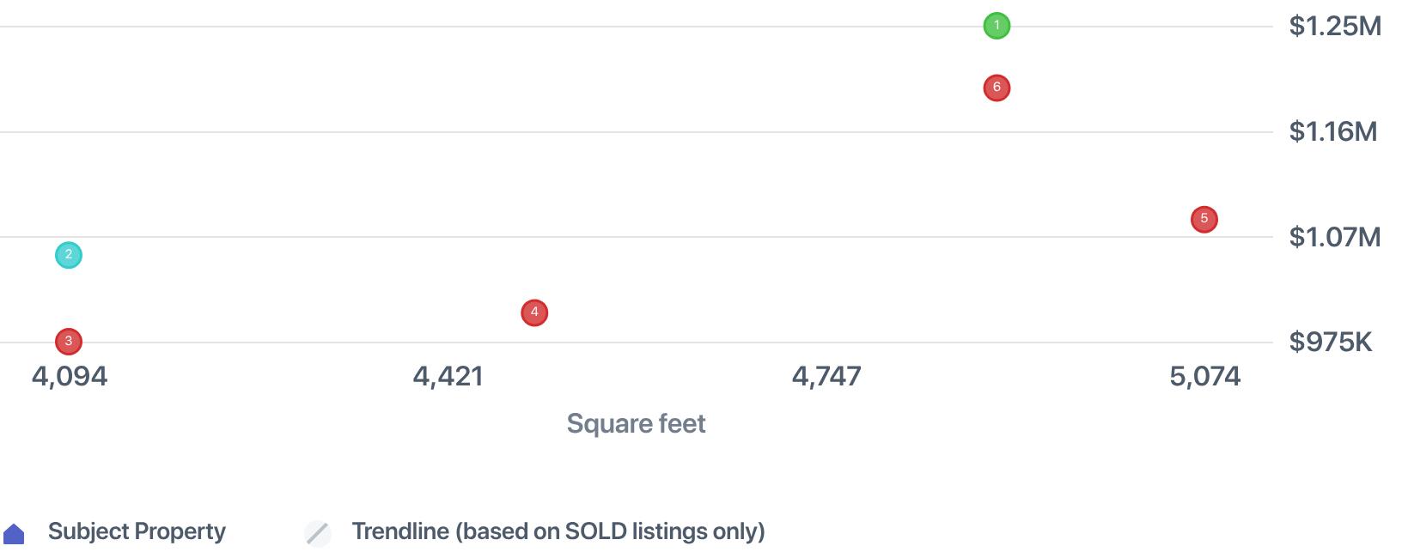Click the $1.07M price axis label

tap(1334, 237)
